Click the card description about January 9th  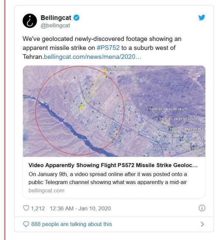pyautogui.click(x=108, y=178)
